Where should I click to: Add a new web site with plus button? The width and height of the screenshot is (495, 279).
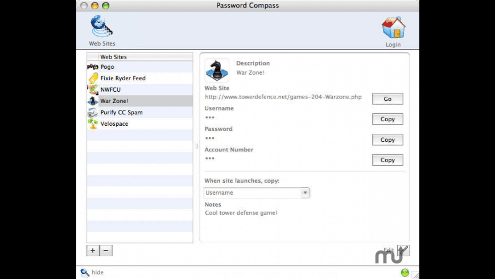[93, 251]
